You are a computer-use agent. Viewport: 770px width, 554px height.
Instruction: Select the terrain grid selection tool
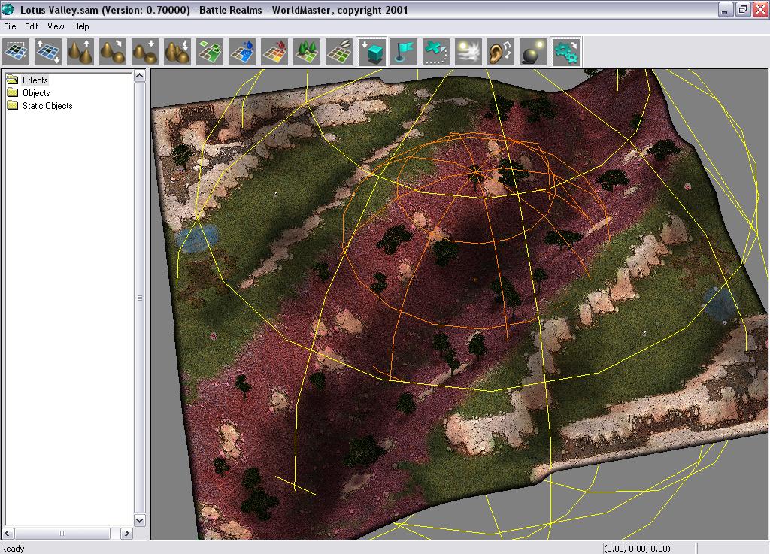point(17,52)
